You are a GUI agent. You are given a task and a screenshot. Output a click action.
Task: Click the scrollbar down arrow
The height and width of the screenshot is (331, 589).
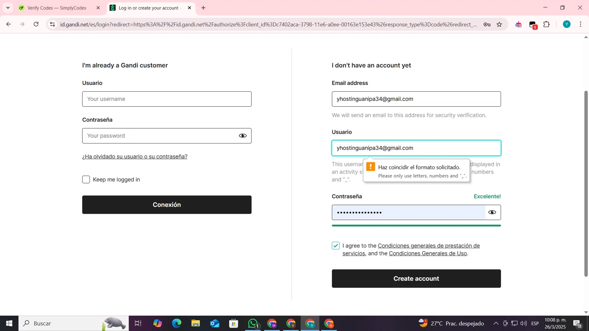click(586, 313)
